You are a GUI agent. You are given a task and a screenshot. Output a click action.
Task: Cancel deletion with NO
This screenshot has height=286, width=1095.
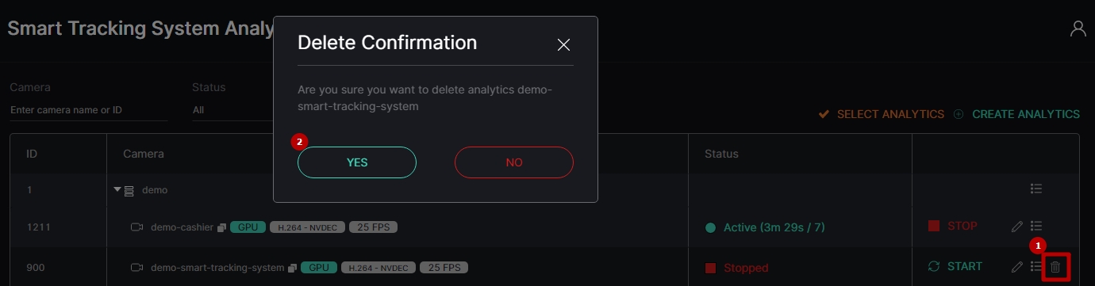pos(514,162)
